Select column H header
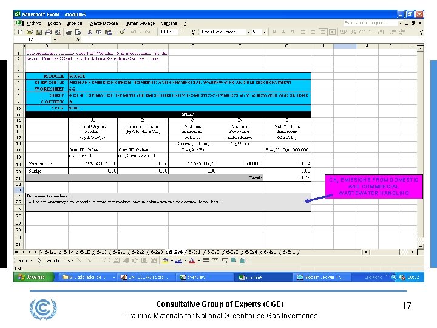The image size is (437, 328). [322, 46]
